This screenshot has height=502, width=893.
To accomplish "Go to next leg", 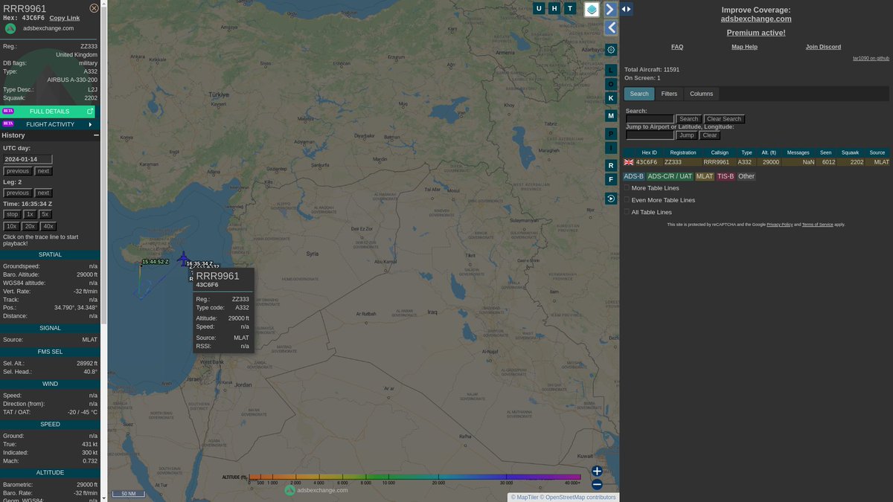I will tap(44, 193).
